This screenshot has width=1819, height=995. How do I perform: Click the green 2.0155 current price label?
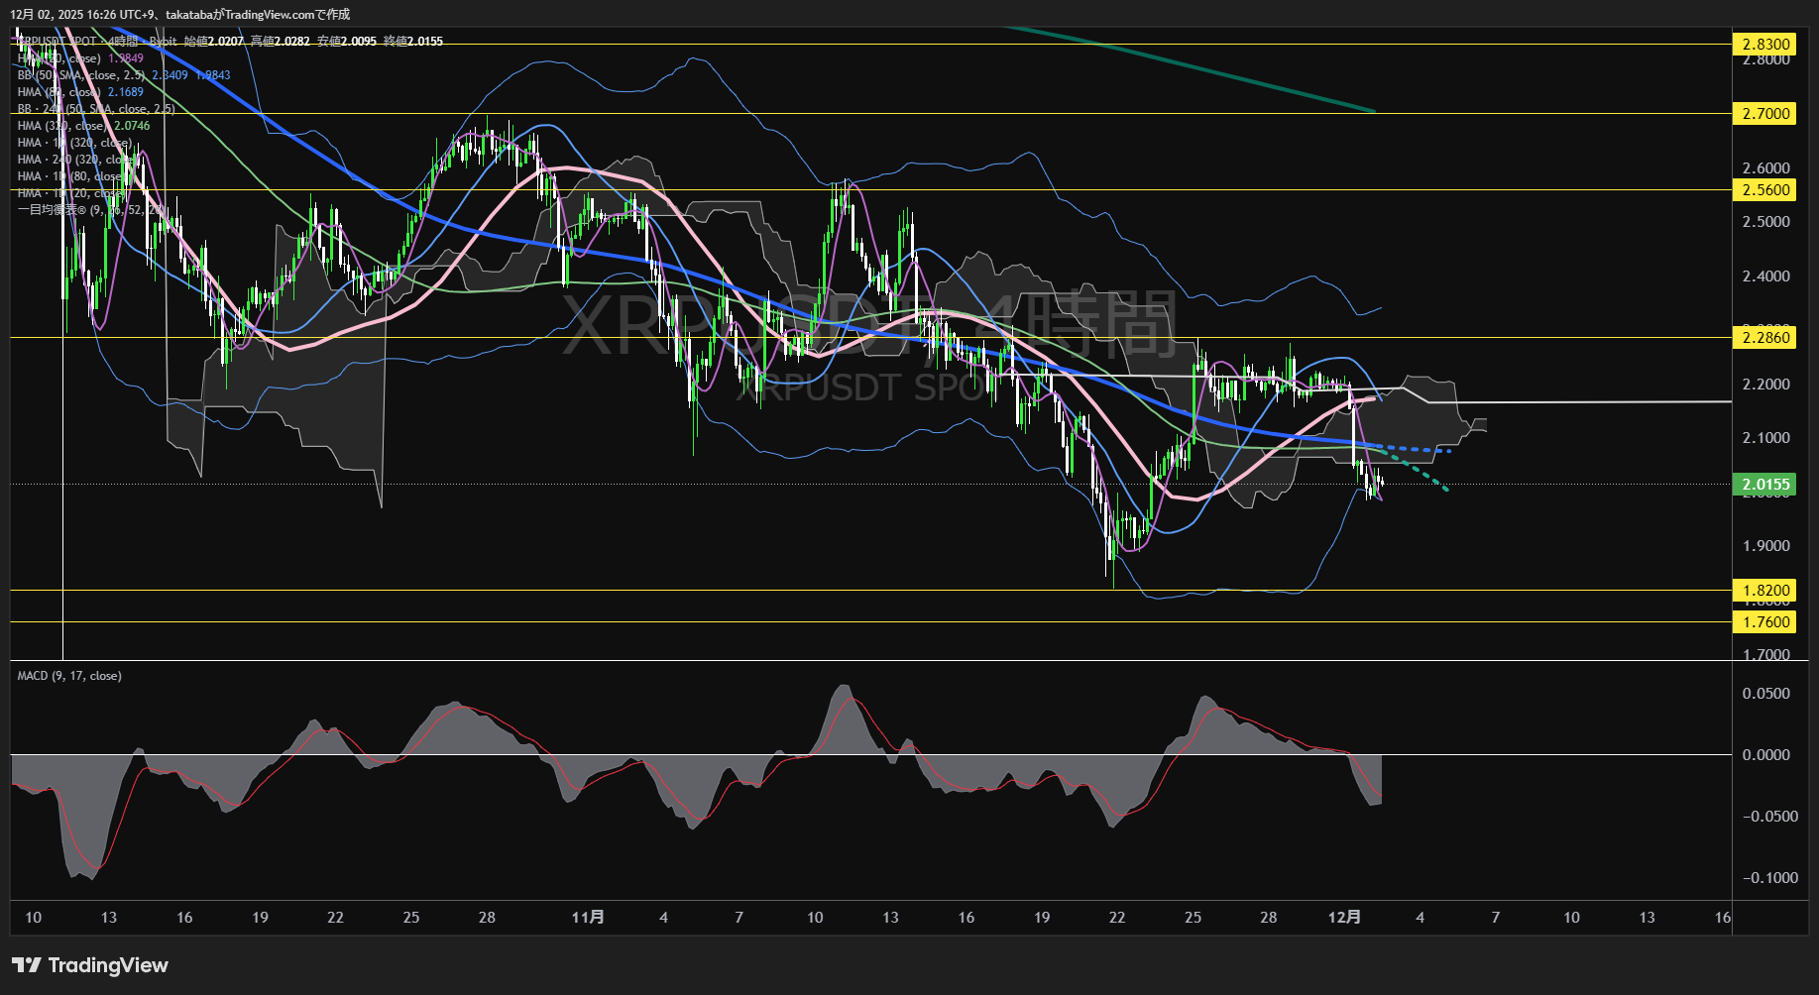[1765, 485]
